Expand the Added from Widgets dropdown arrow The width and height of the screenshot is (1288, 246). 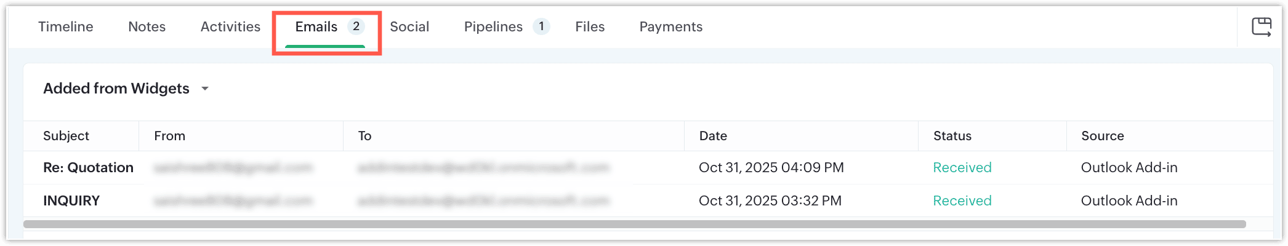(205, 89)
